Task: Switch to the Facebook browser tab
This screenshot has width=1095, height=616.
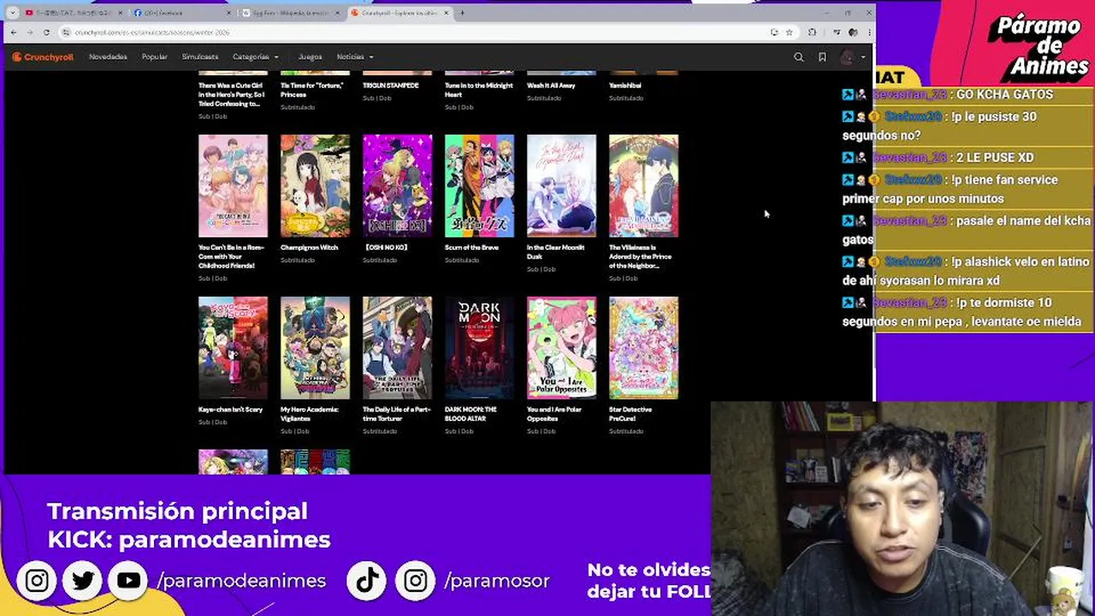Action: (180, 13)
